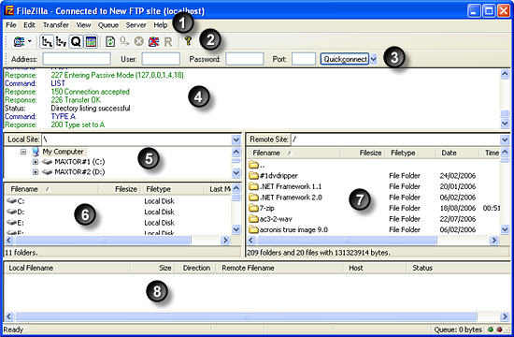
Task: Select the parent directory '..' folder
Action: click(x=257, y=165)
